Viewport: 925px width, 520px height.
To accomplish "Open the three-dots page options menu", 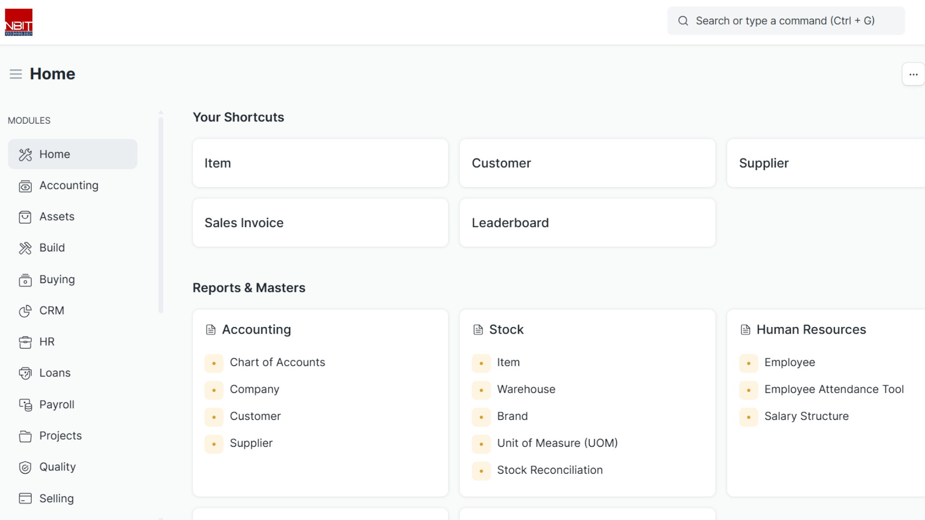I will [913, 74].
